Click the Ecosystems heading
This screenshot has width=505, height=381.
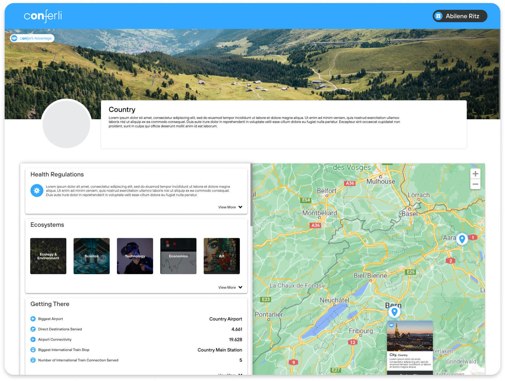(x=47, y=225)
